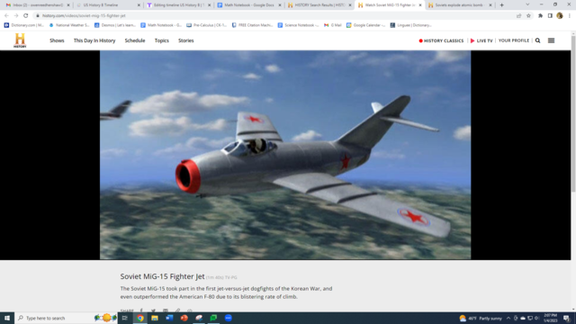Open the Schedule menu item
The image size is (576, 324).
pos(135,40)
